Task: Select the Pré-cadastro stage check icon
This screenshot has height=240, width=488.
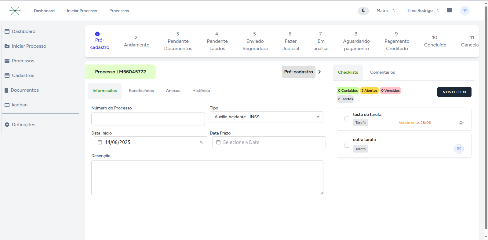Action: (x=97, y=34)
